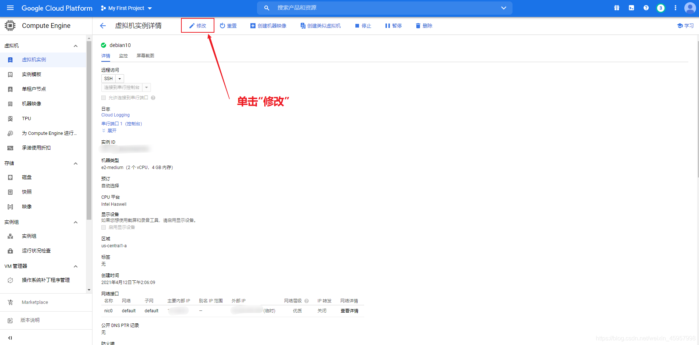Click the 暂停 pause button
The image size is (699, 345).
coord(393,26)
